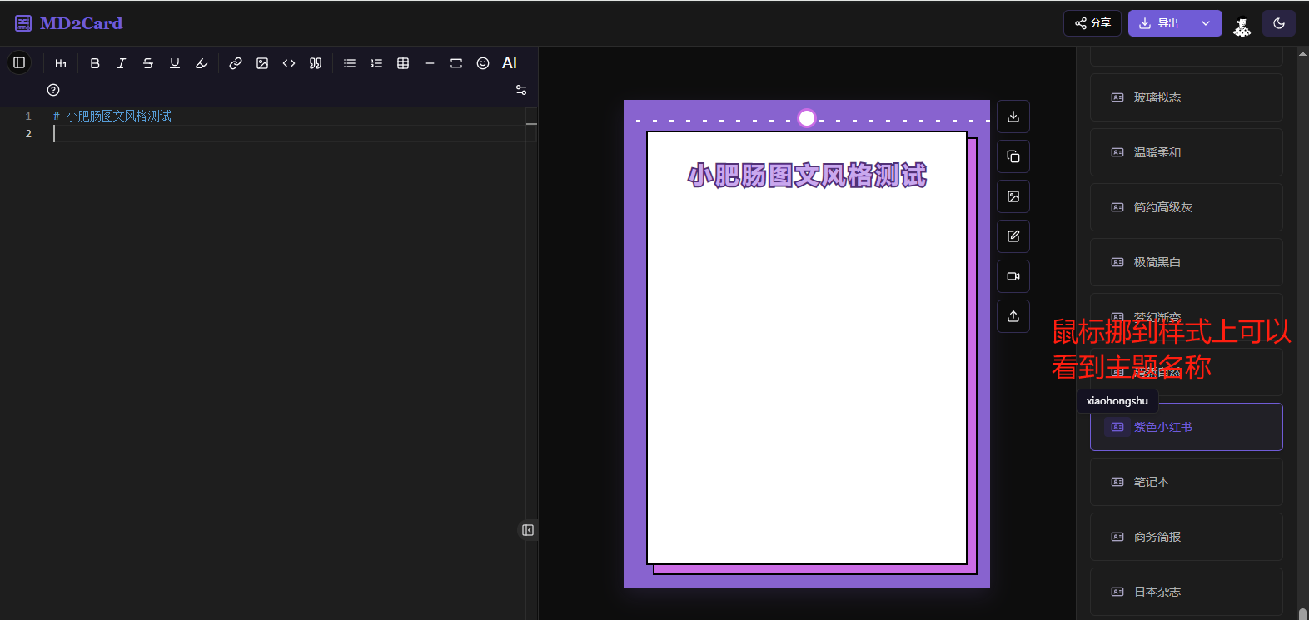Screen dimensions: 1309x620
Task: Select the highlighter tool
Action: click(202, 63)
